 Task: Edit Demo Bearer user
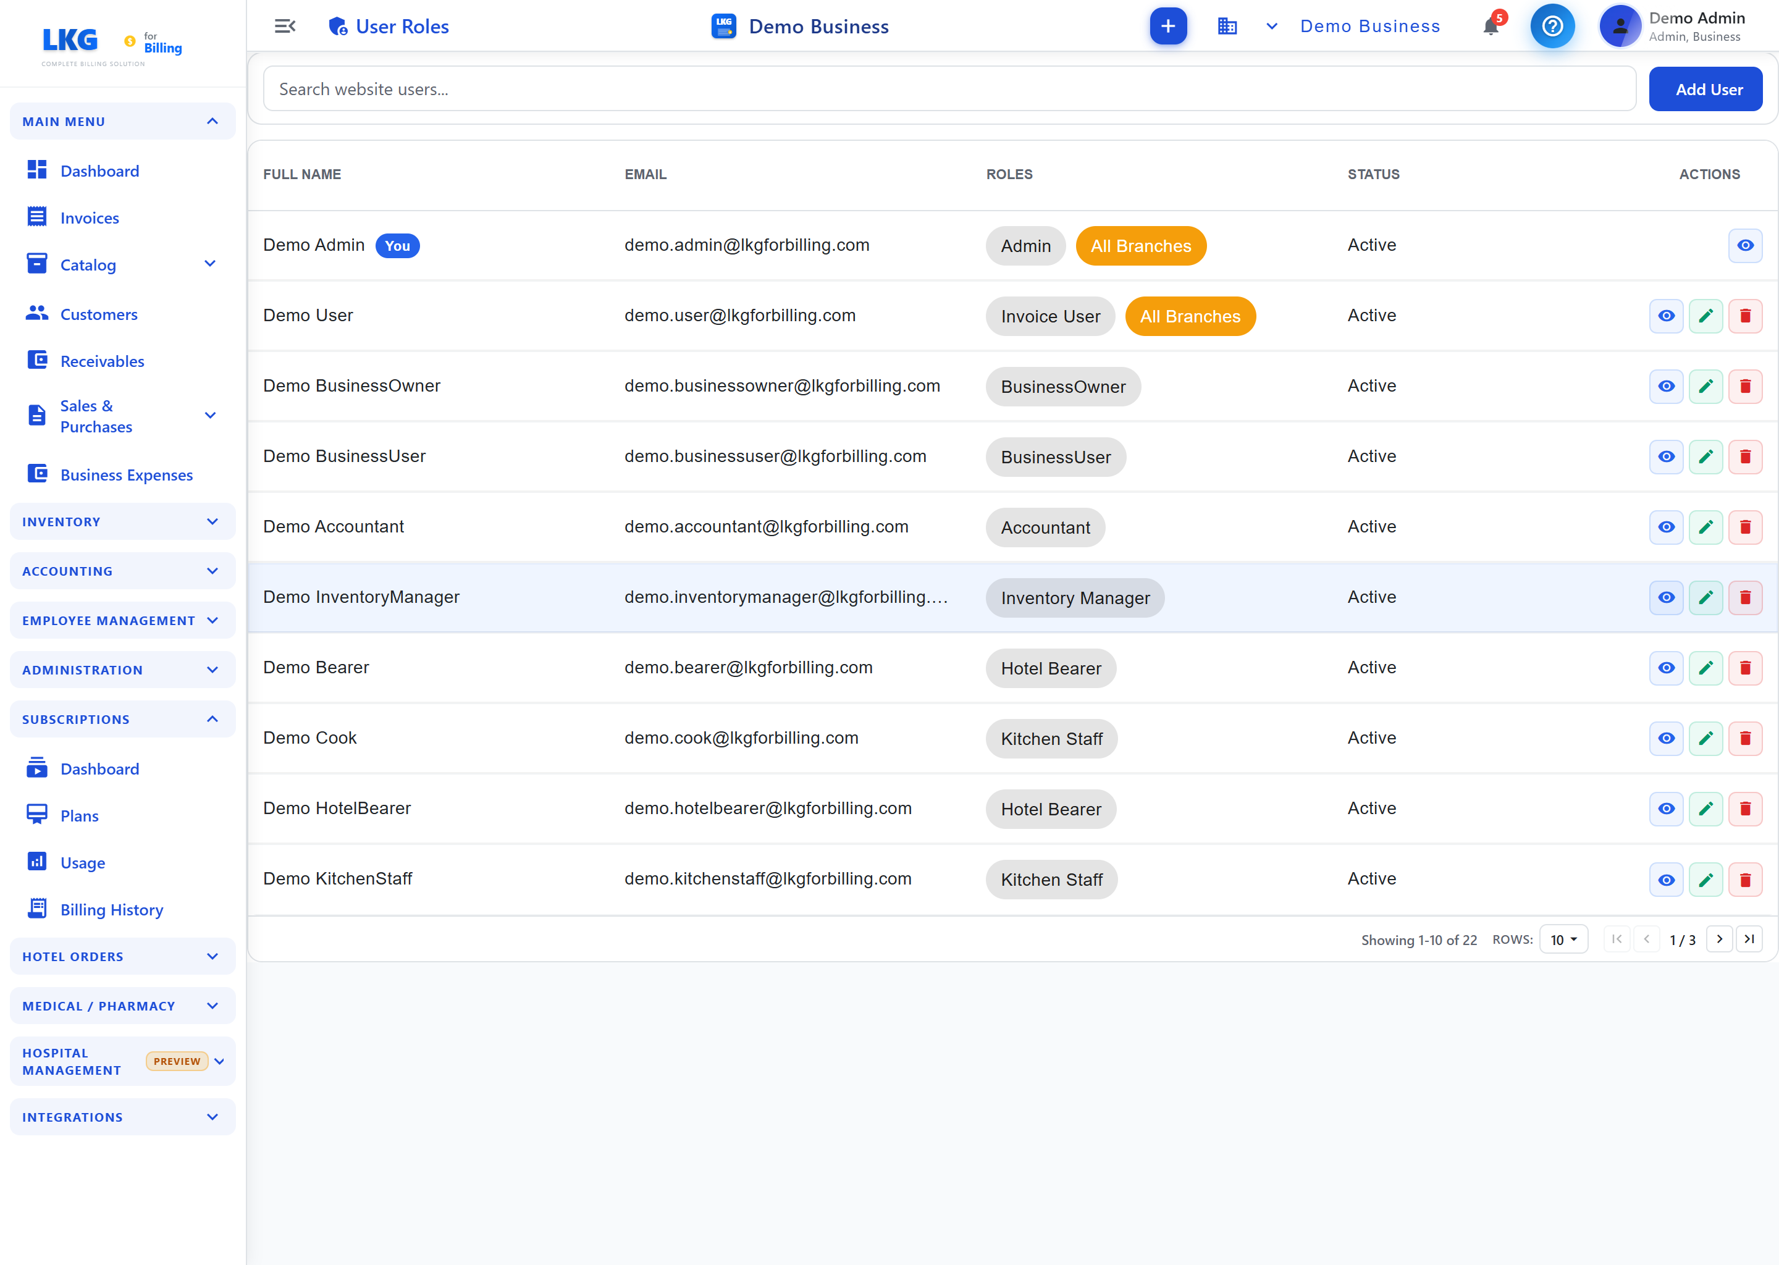1705,668
